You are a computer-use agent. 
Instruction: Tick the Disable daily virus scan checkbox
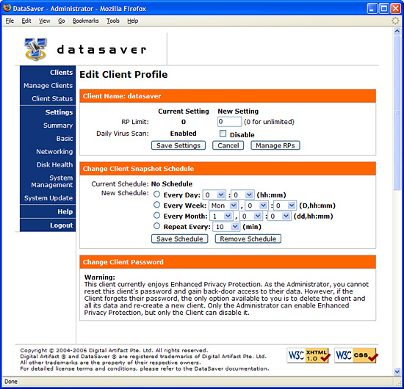click(x=223, y=134)
